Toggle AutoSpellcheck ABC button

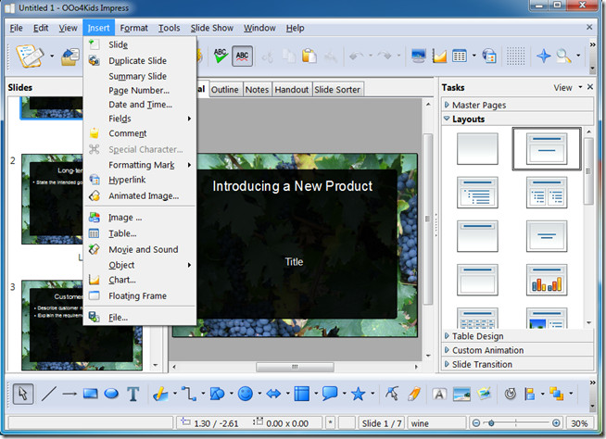pyautogui.click(x=243, y=56)
